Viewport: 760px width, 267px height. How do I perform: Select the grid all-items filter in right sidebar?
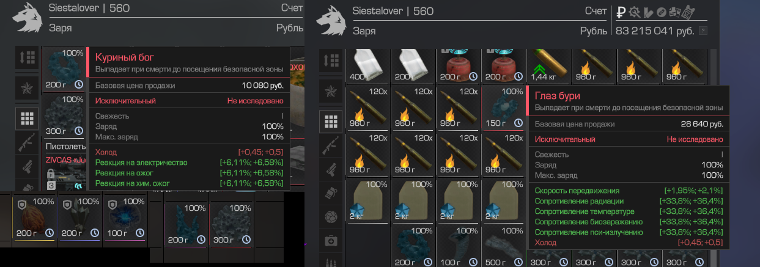tap(331, 121)
